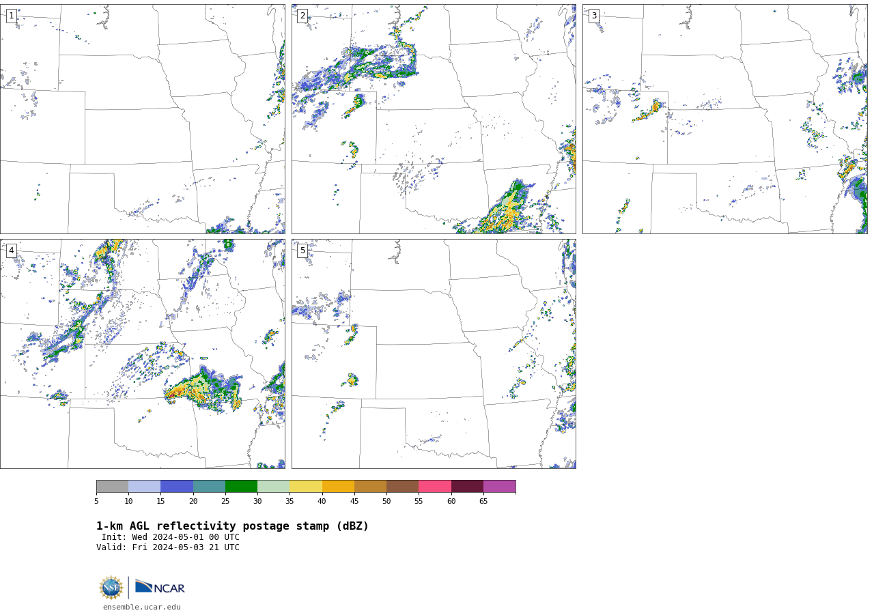Click the panel number 4 label

pos(12,251)
